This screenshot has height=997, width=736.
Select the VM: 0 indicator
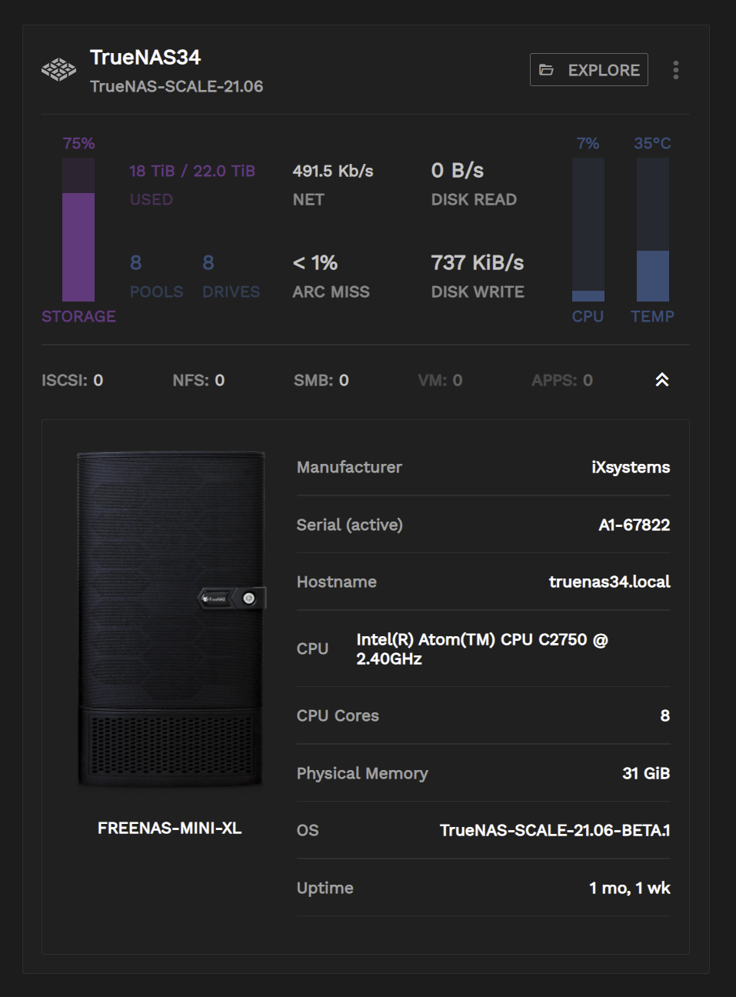(x=440, y=380)
